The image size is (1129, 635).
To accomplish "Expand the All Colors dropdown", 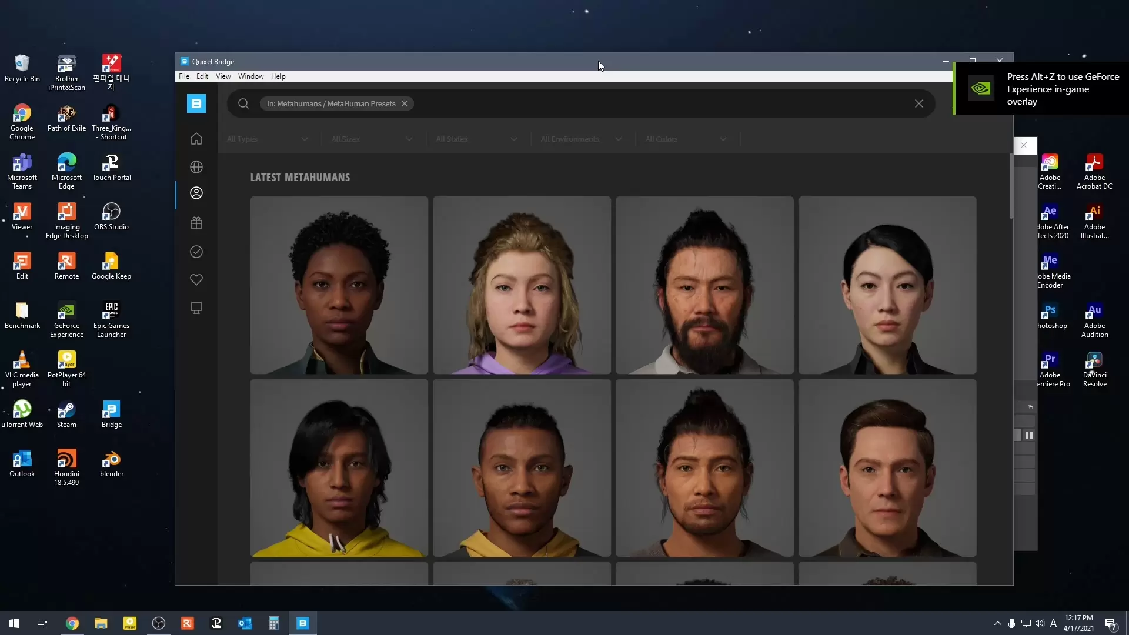I will click(x=686, y=139).
